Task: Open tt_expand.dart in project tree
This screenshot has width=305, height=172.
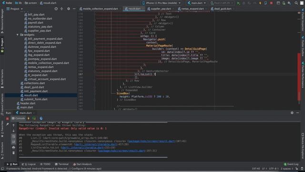Action: (38, 75)
